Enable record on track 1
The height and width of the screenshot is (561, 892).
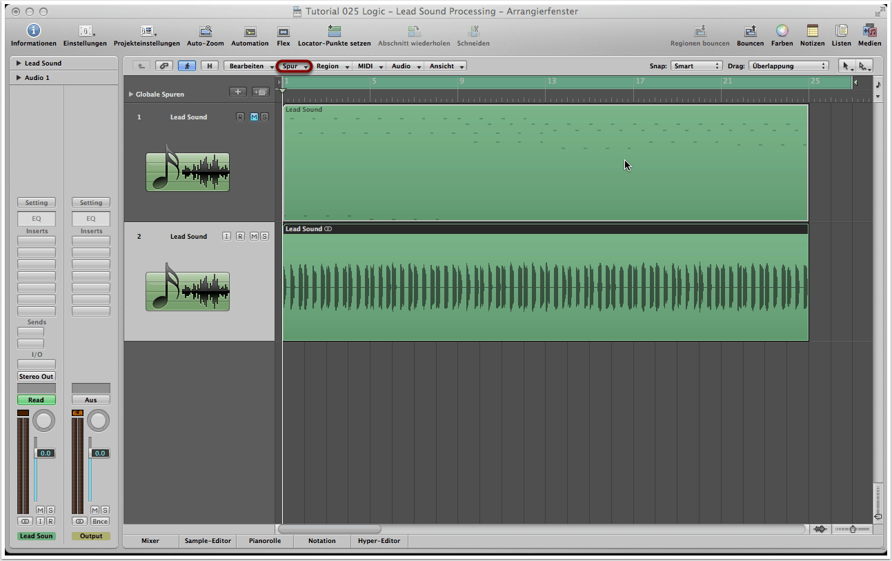pyautogui.click(x=240, y=117)
